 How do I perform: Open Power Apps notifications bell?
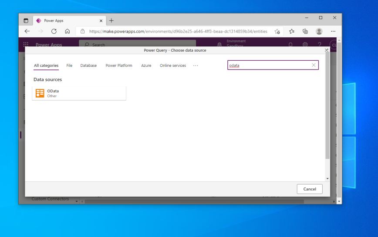pyautogui.click(x=290, y=44)
